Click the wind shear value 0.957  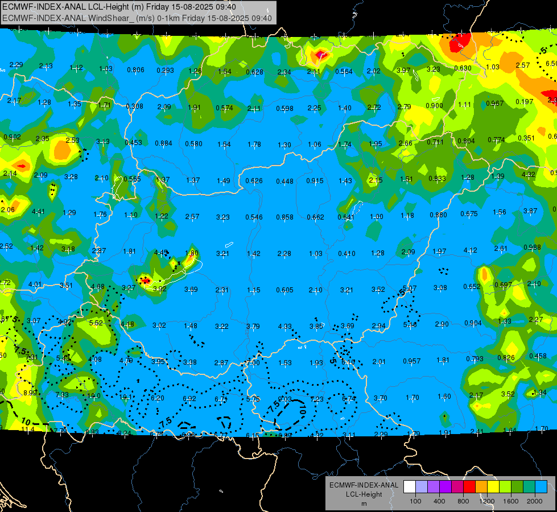(x=412, y=361)
